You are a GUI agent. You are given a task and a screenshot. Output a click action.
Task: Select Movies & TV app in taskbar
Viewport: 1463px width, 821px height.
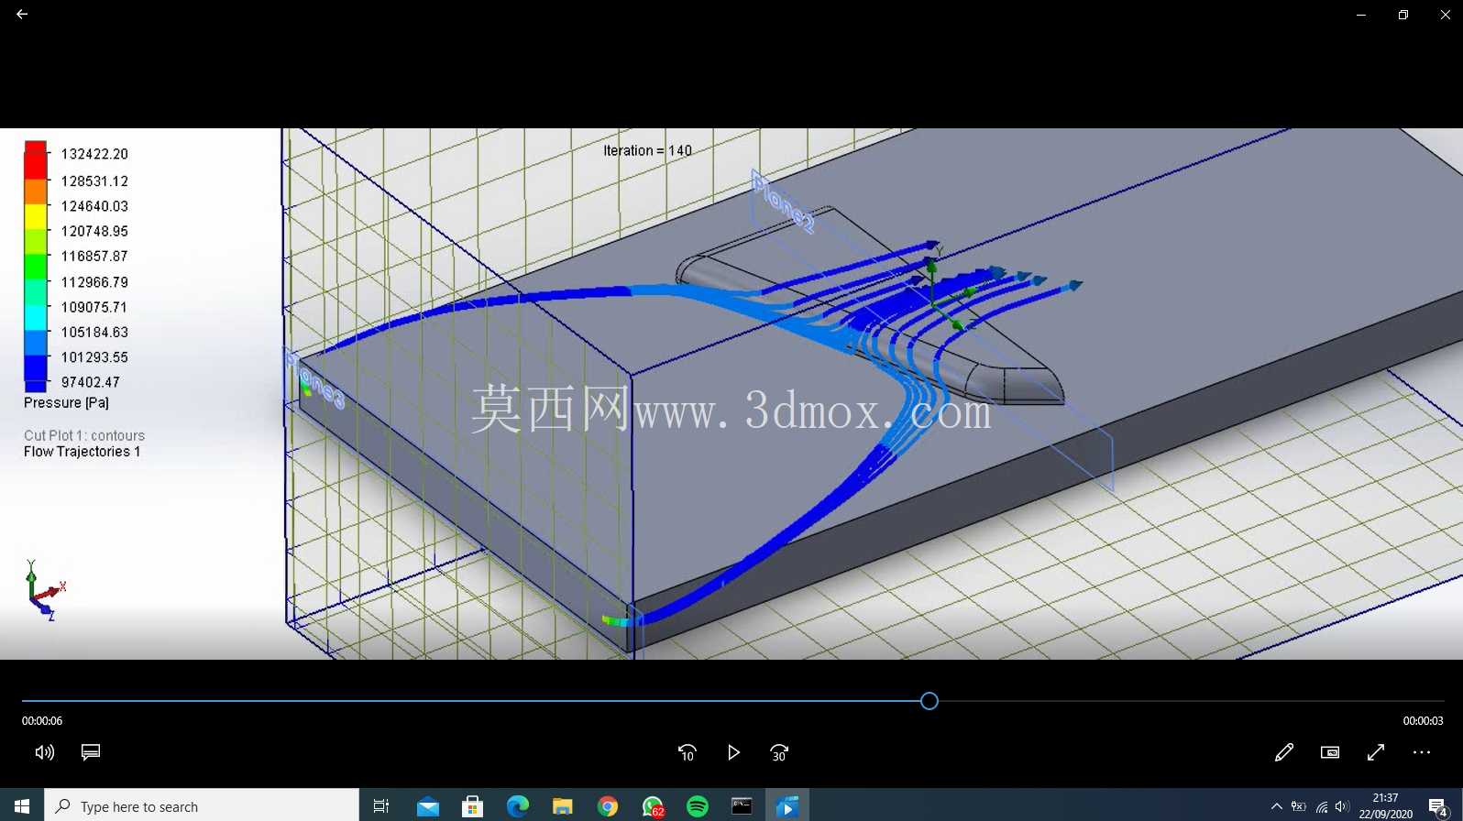pos(787,806)
